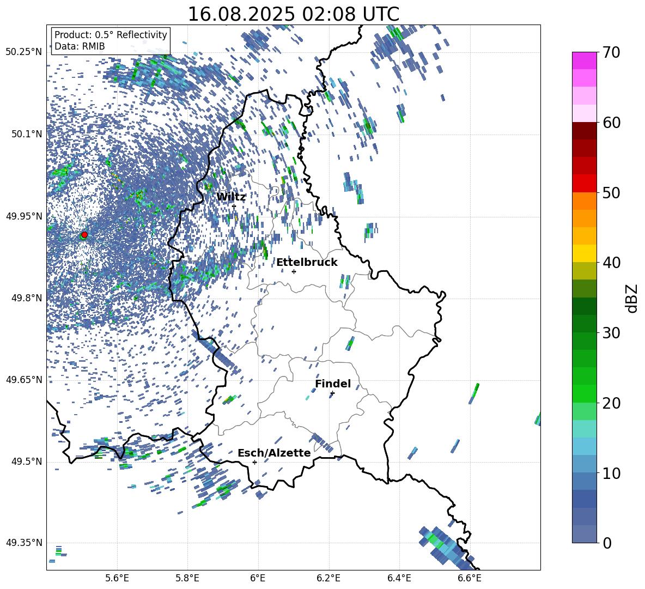Click the 50 dBZ colorbar label
645x589 pixels.
611,192
